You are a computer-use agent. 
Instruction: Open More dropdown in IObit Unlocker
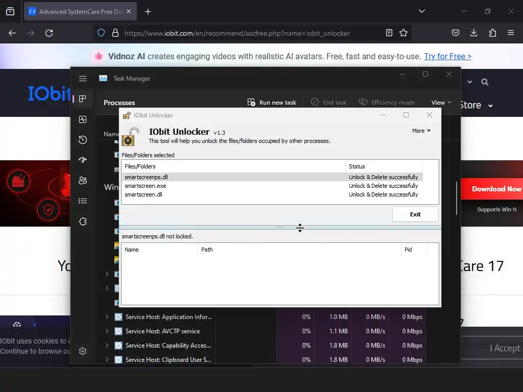(x=421, y=131)
